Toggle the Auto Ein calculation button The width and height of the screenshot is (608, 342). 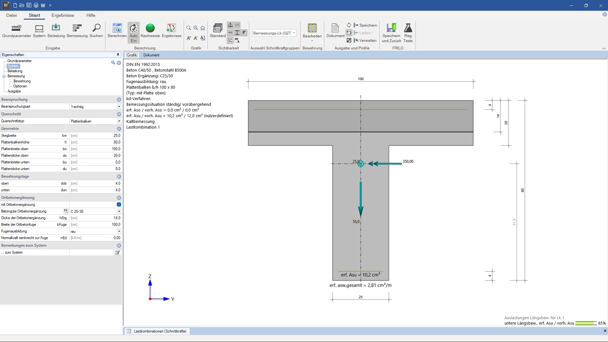[x=133, y=32]
